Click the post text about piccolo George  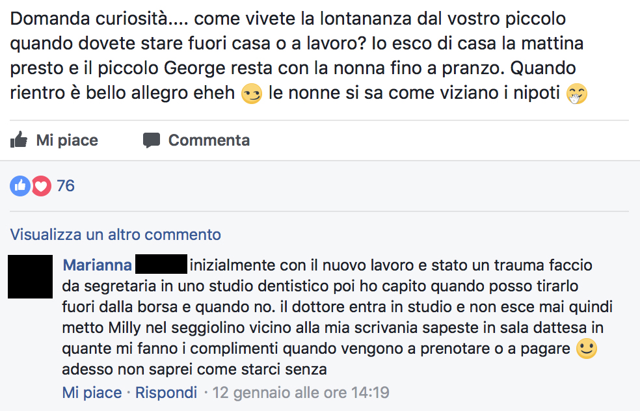point(299,55)
